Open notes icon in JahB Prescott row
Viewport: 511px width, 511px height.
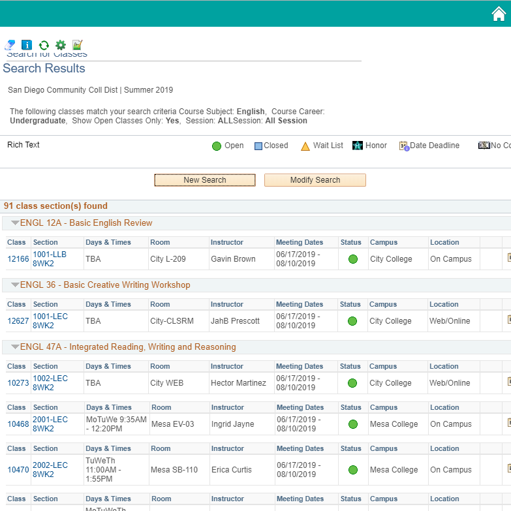(x=509, y=319)
